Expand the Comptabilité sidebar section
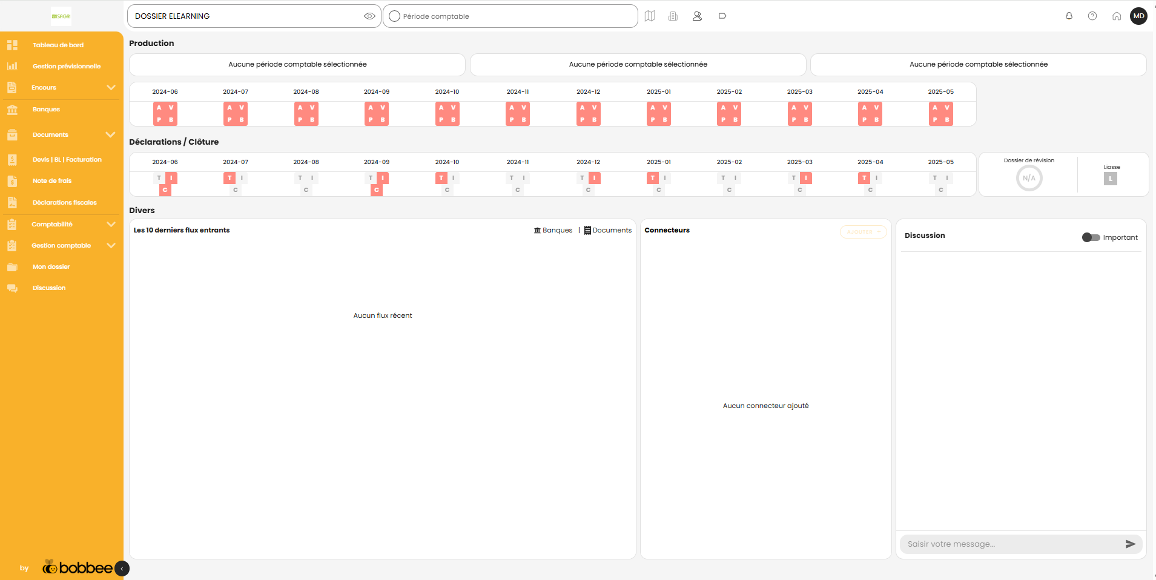 pyautogui.click(x=111, y=224)
